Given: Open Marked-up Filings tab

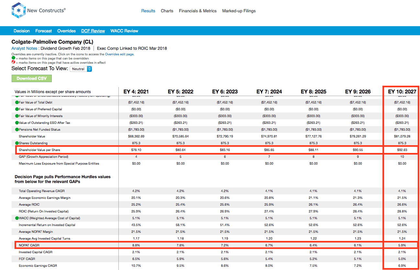Looking at the screenshot, I should [239, 11].
